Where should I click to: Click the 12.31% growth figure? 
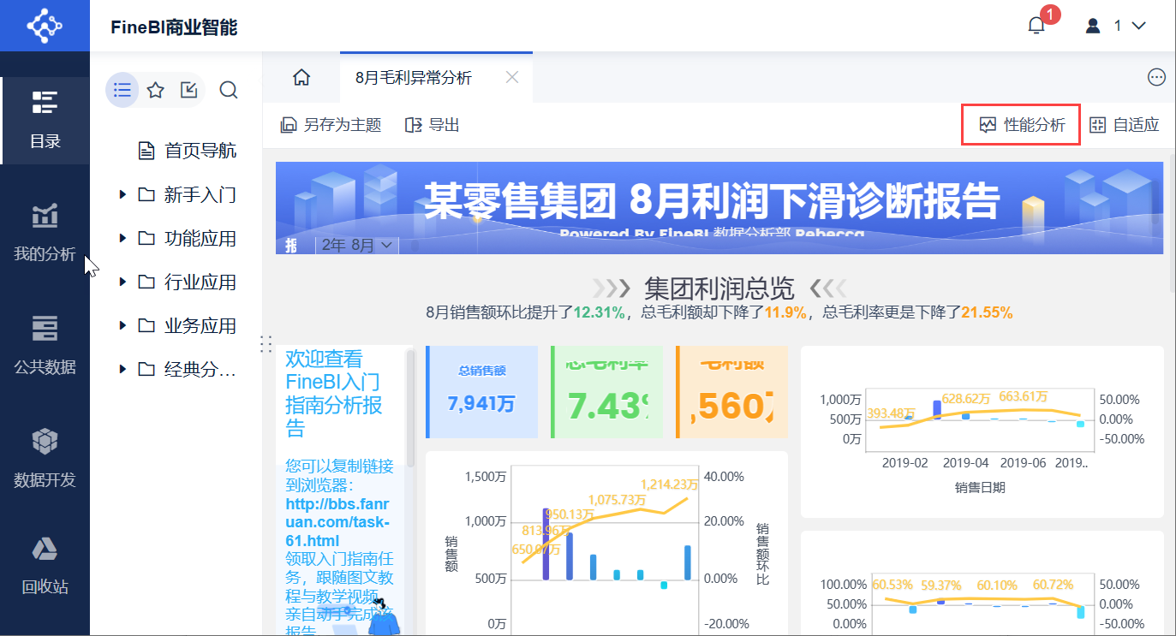tap(600, 312)
